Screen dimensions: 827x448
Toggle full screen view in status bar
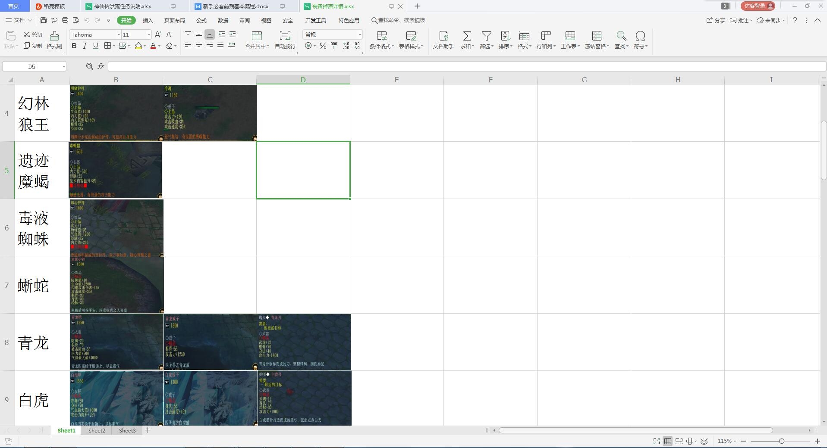[x=656, y=441]
